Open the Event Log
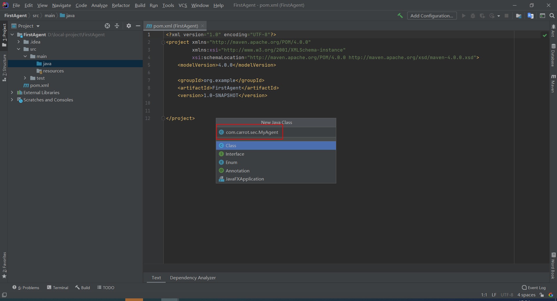Image resolution: width=557 pixels, height=301 pixels. pyautogui.click(x=534, y=287)
